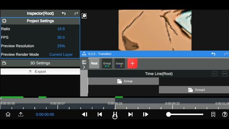
Task: Step forward one frame
Action: pyautogui.click(x=146, y=114)
